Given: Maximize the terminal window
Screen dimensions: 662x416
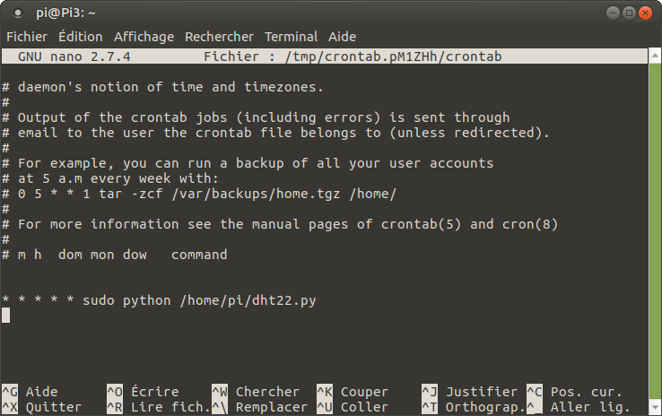Looking at the screenshot, I should click(632, 13).
